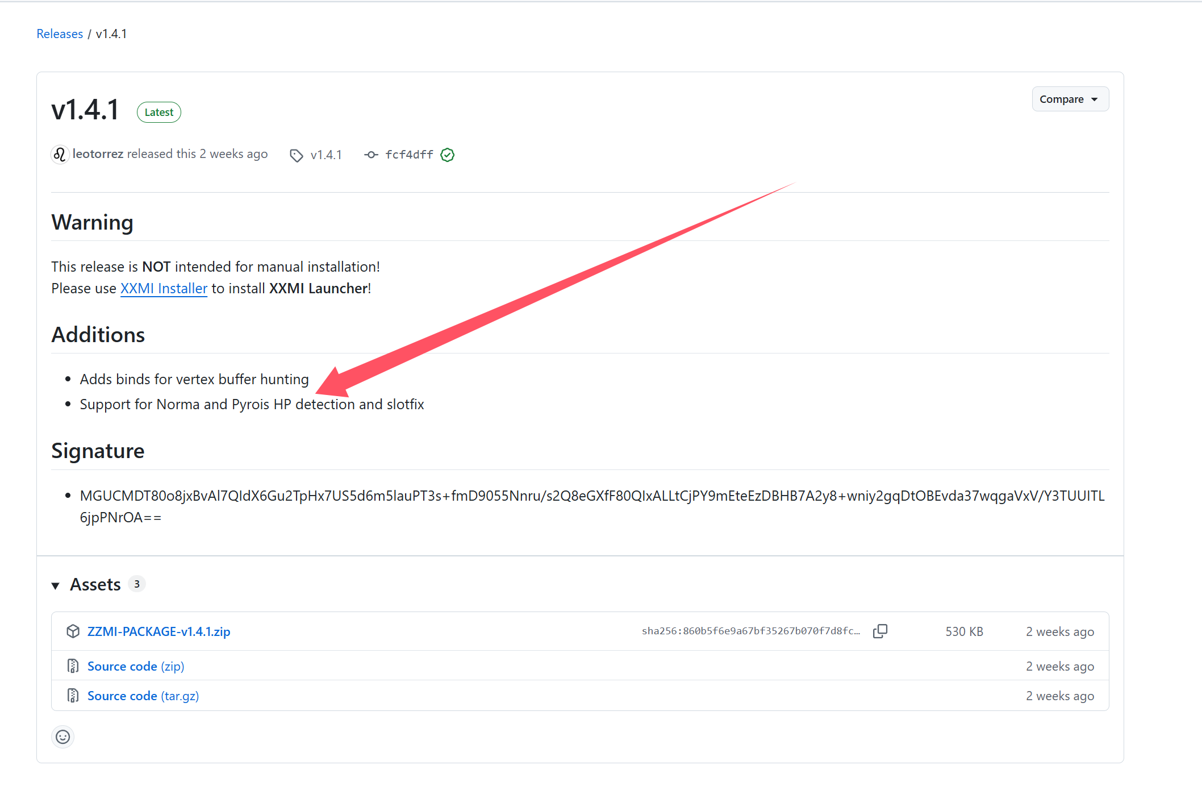Image resolution: width=1202 pixels, height=786 pixels.
Task: Open the Compare dropdown
Action: point(1070,99)
